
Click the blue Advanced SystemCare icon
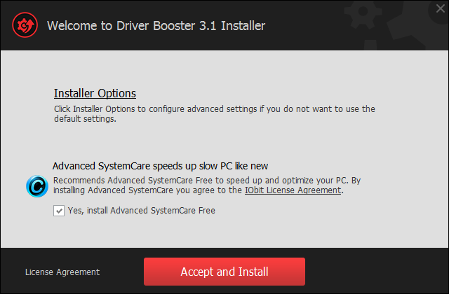click(37, 186)
